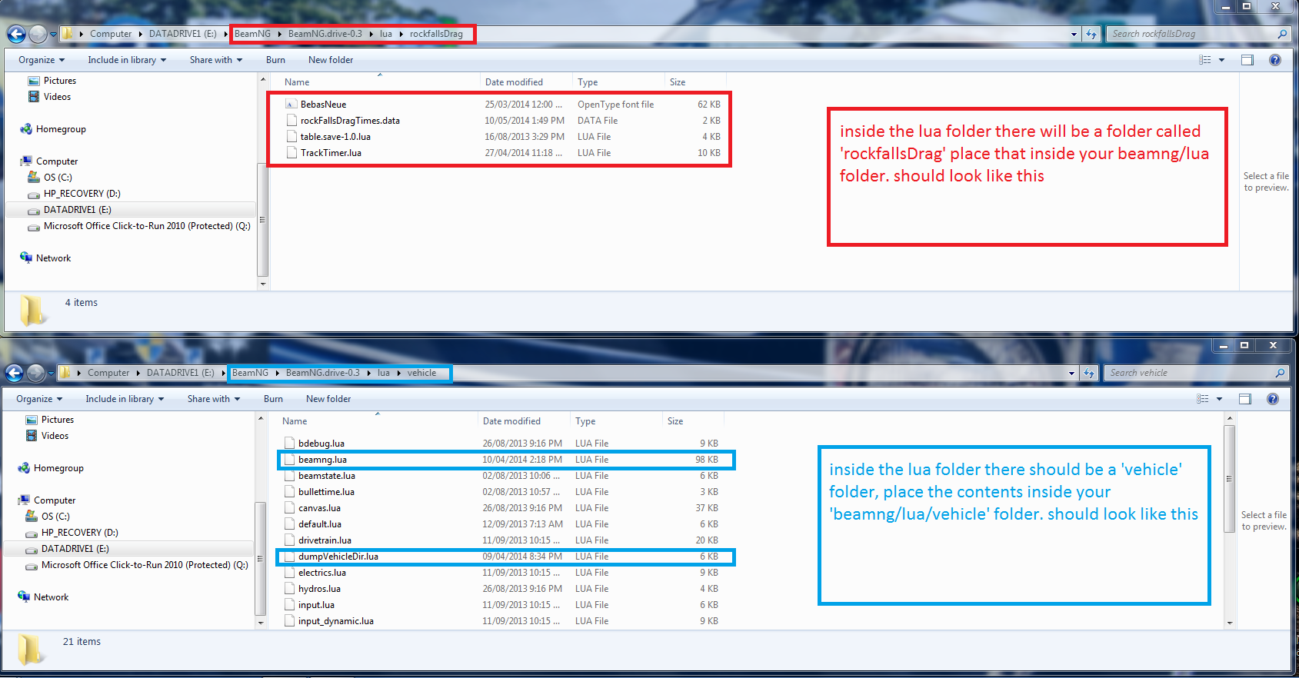Click search magnifier in vehicle search box
The height and width of the screenshot is (678, 1299).
(x=1279, y=373)
